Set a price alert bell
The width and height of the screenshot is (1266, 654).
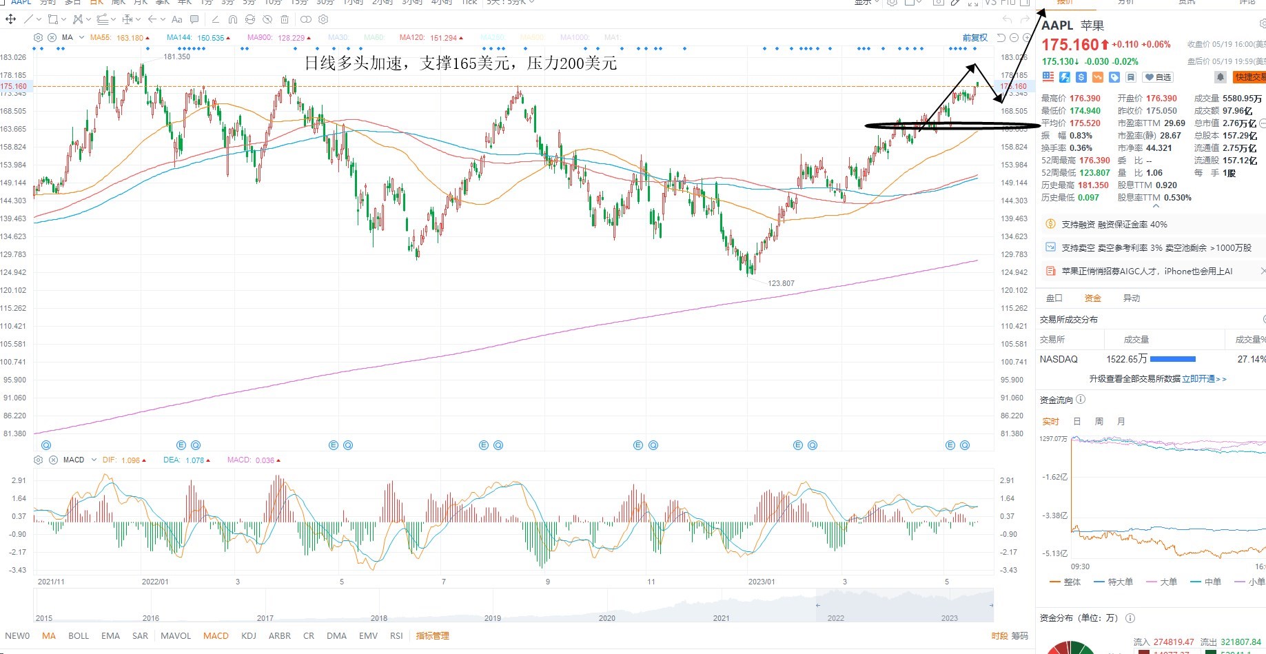click(1220, 77)
